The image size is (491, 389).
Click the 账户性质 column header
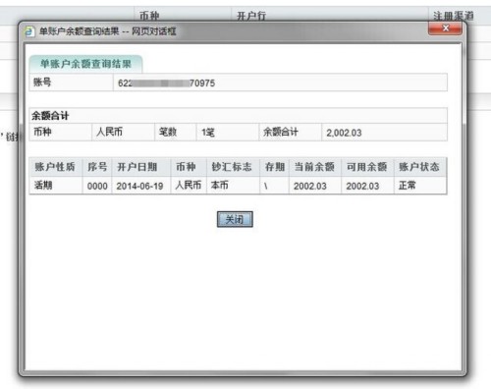56,167
